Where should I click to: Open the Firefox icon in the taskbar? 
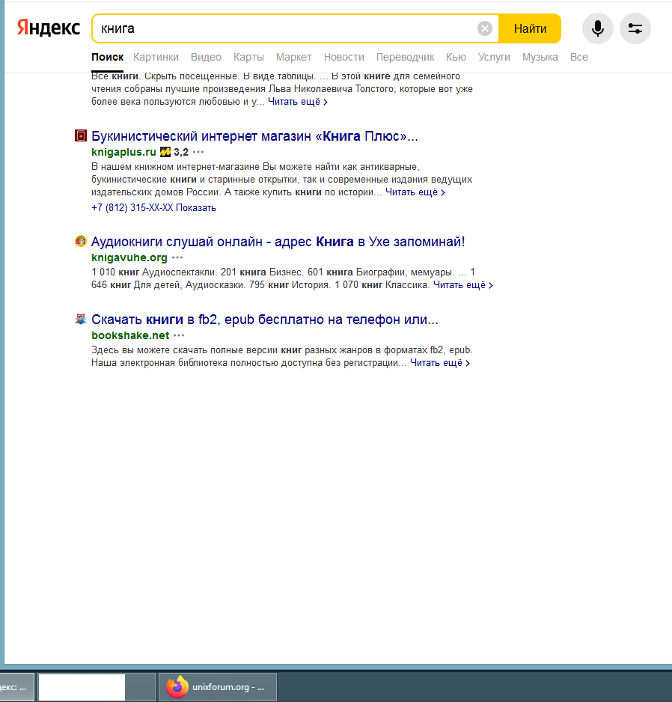click(x=177, y=686)
